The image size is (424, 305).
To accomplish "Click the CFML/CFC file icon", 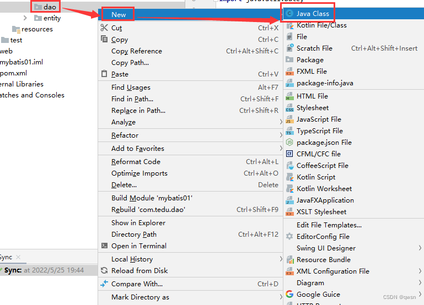I will 289,154.
